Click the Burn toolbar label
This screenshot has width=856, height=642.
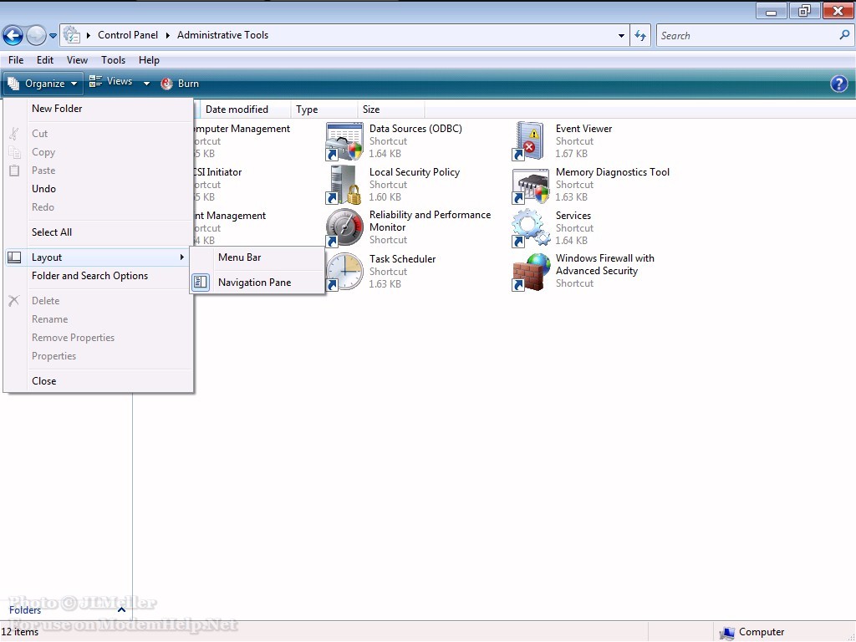point(188,84)
